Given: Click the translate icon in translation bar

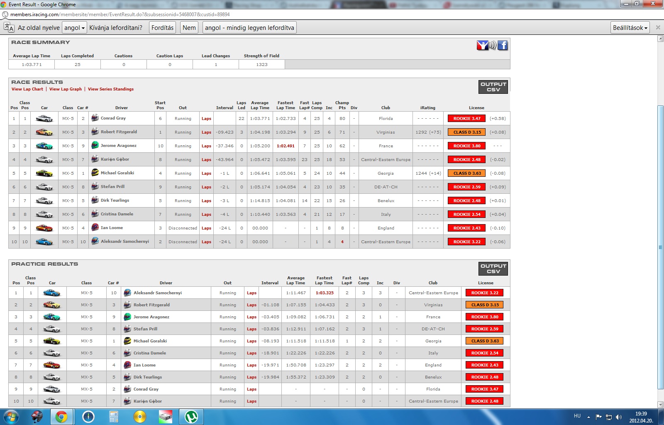Looking at the screenshot, I should pyautogui.click(x=9, y=27).
